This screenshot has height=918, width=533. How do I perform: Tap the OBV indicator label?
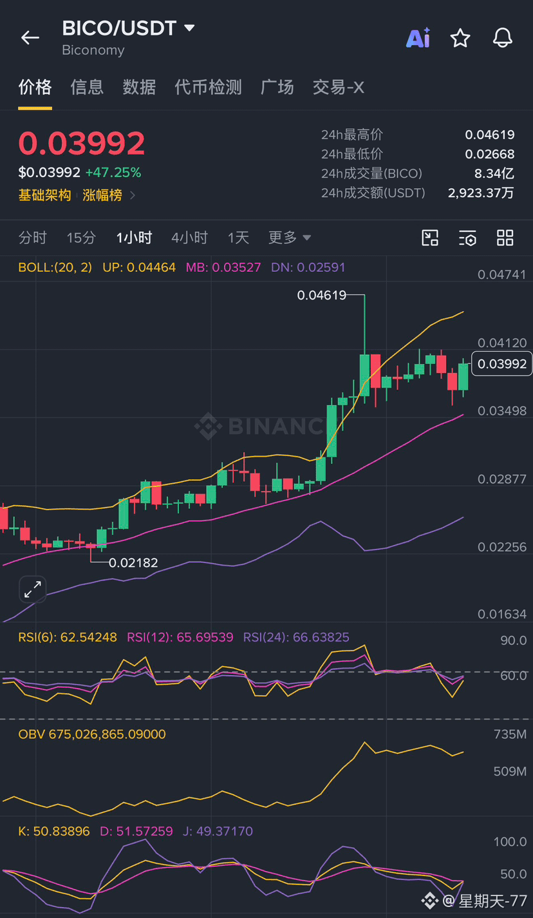92,734
